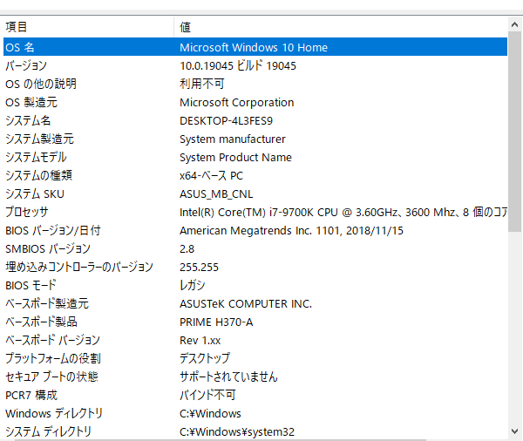Select value American Megatrends Inc. 1101

tap(291, 230)
